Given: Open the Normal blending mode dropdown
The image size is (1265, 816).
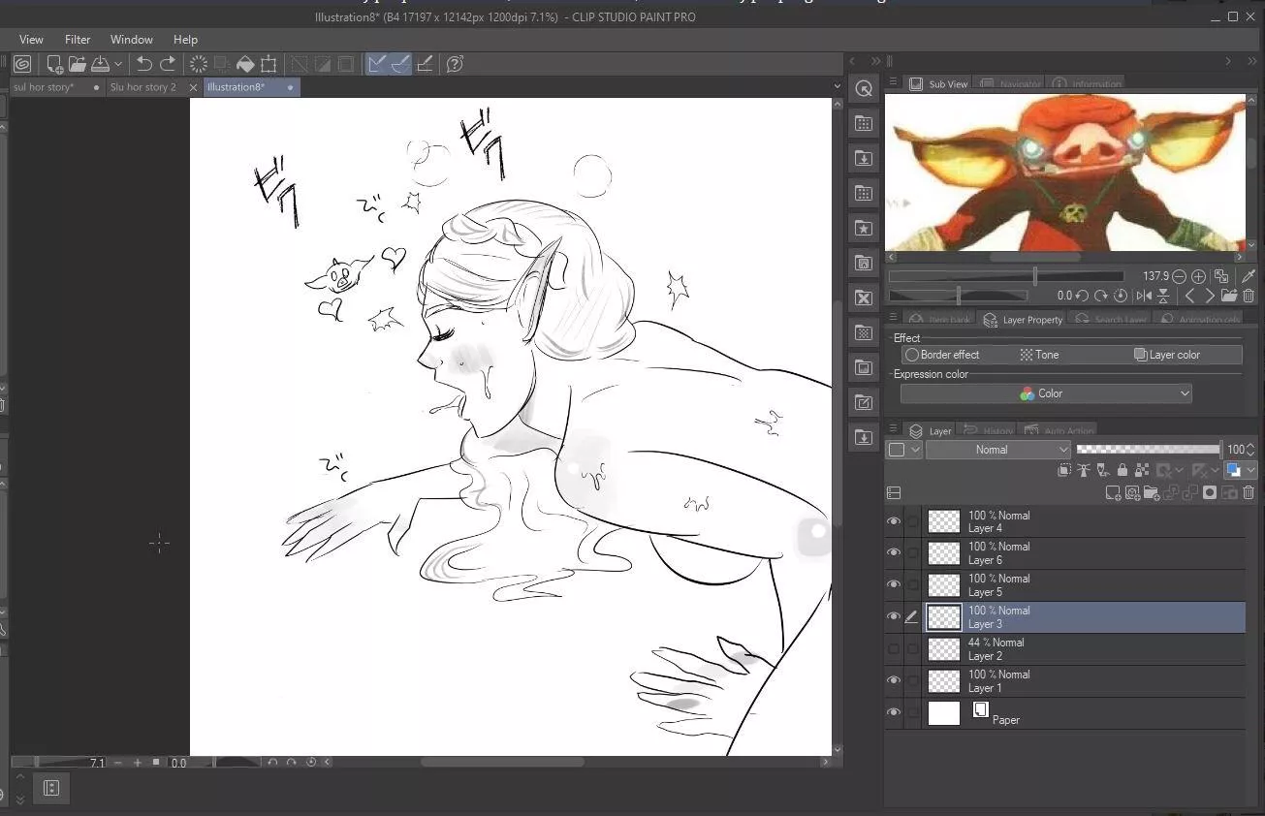Looking at the screenshot, I should click(998, 449).
